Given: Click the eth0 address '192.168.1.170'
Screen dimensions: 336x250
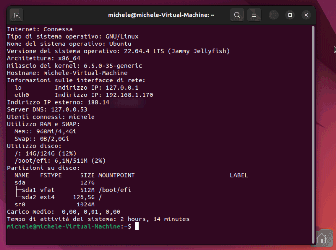Looking at the screenshot, I should click(x=130, y=95).
